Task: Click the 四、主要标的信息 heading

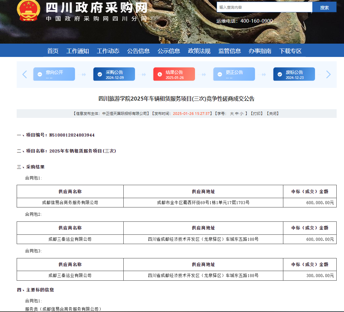Action: point(35,290)
